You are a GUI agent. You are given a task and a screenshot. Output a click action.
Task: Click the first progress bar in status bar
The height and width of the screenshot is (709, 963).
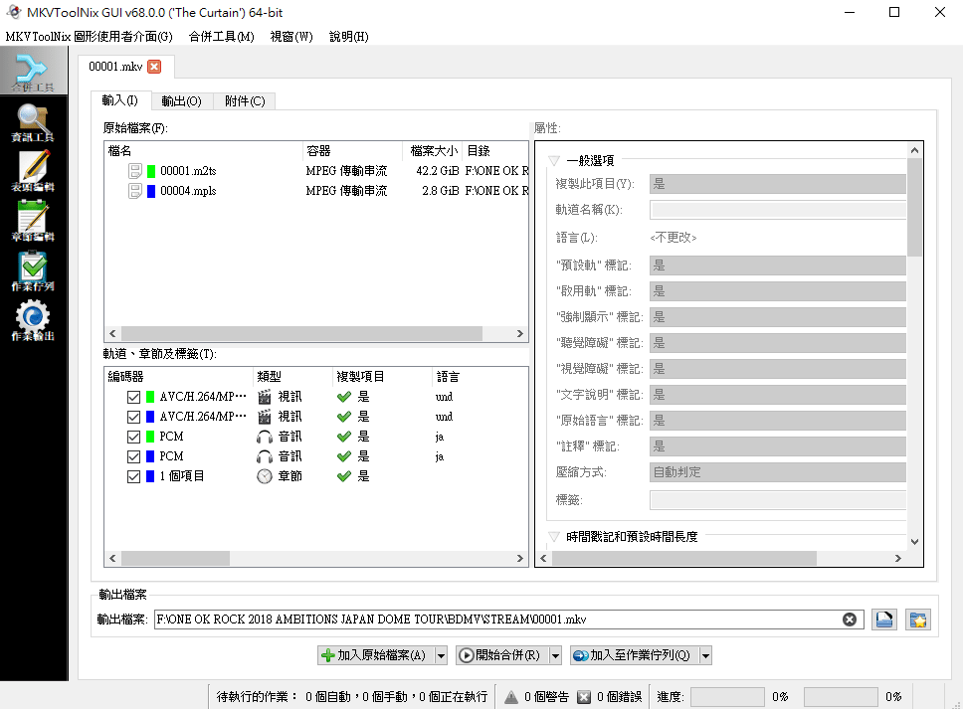tap(727, 697)
